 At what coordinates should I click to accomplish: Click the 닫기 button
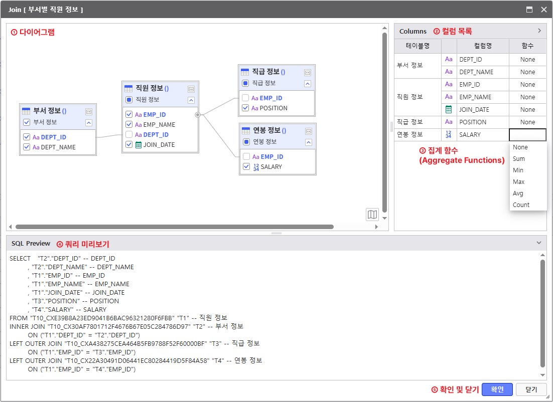tap(531, 389)
